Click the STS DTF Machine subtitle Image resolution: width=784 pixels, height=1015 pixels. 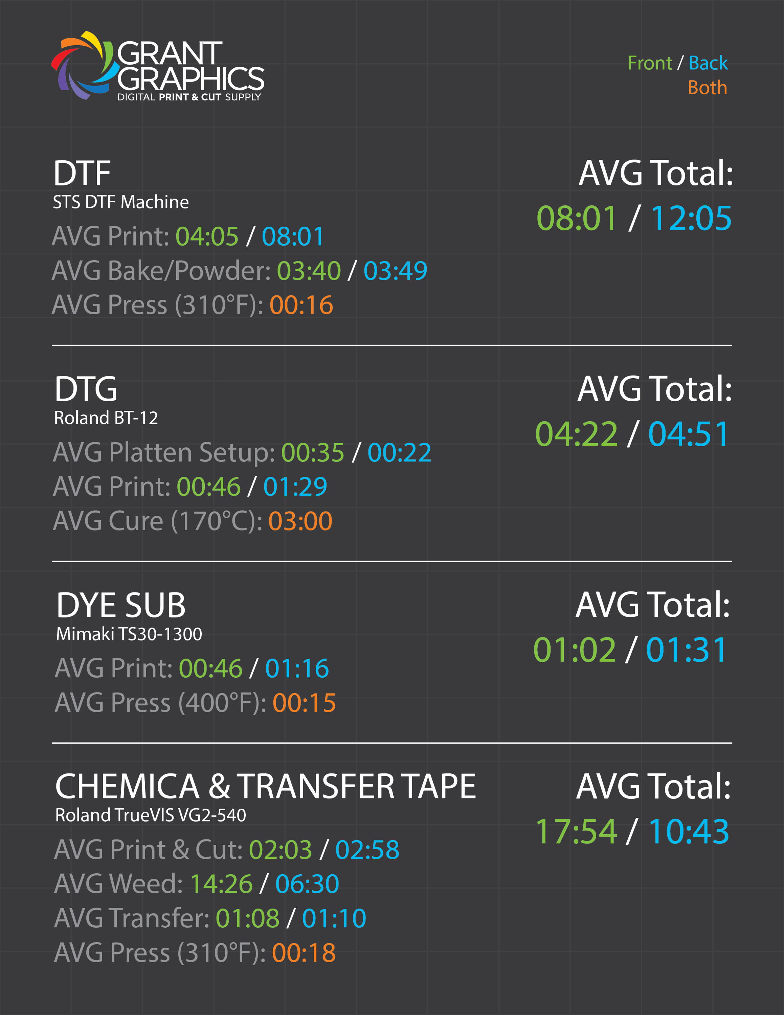pos(121,202)
